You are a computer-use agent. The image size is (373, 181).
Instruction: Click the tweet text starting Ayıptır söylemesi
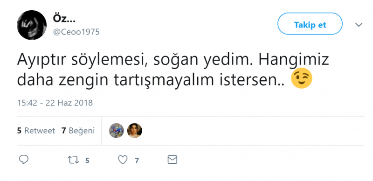(173, 70)
